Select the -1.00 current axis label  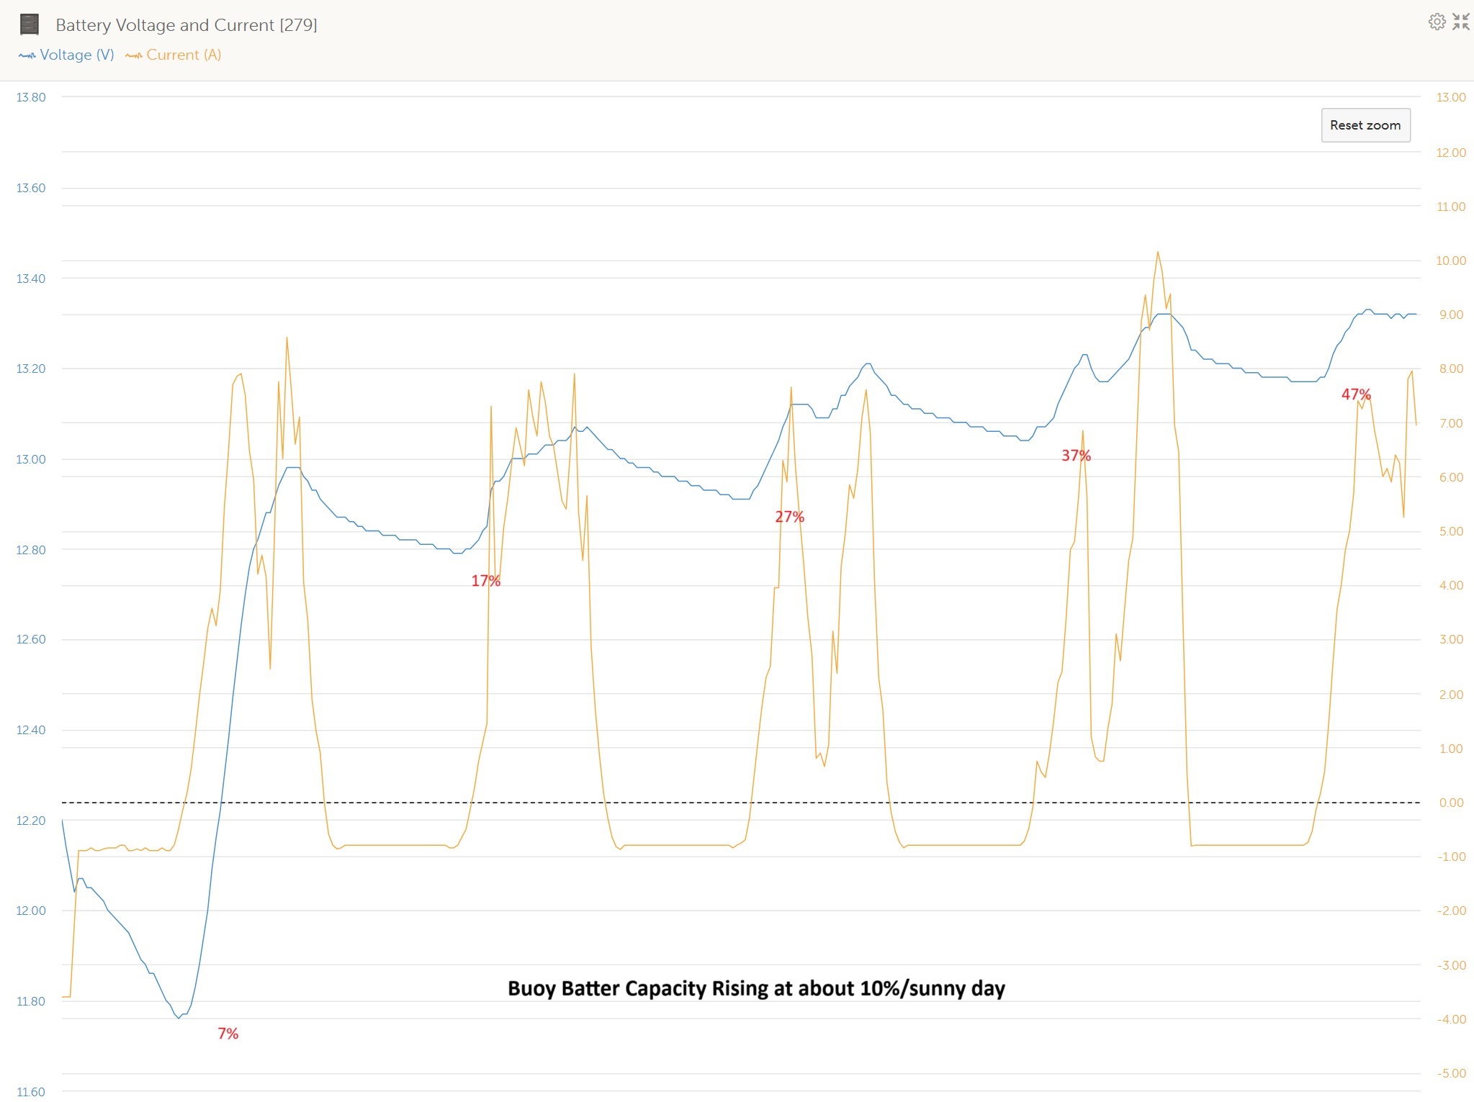(1451, 857)
